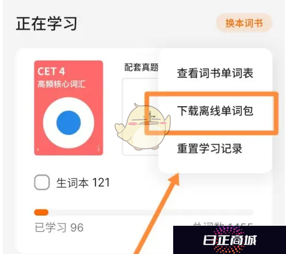Choose 重置学习记录 in the popup menu

click(209, 148)
